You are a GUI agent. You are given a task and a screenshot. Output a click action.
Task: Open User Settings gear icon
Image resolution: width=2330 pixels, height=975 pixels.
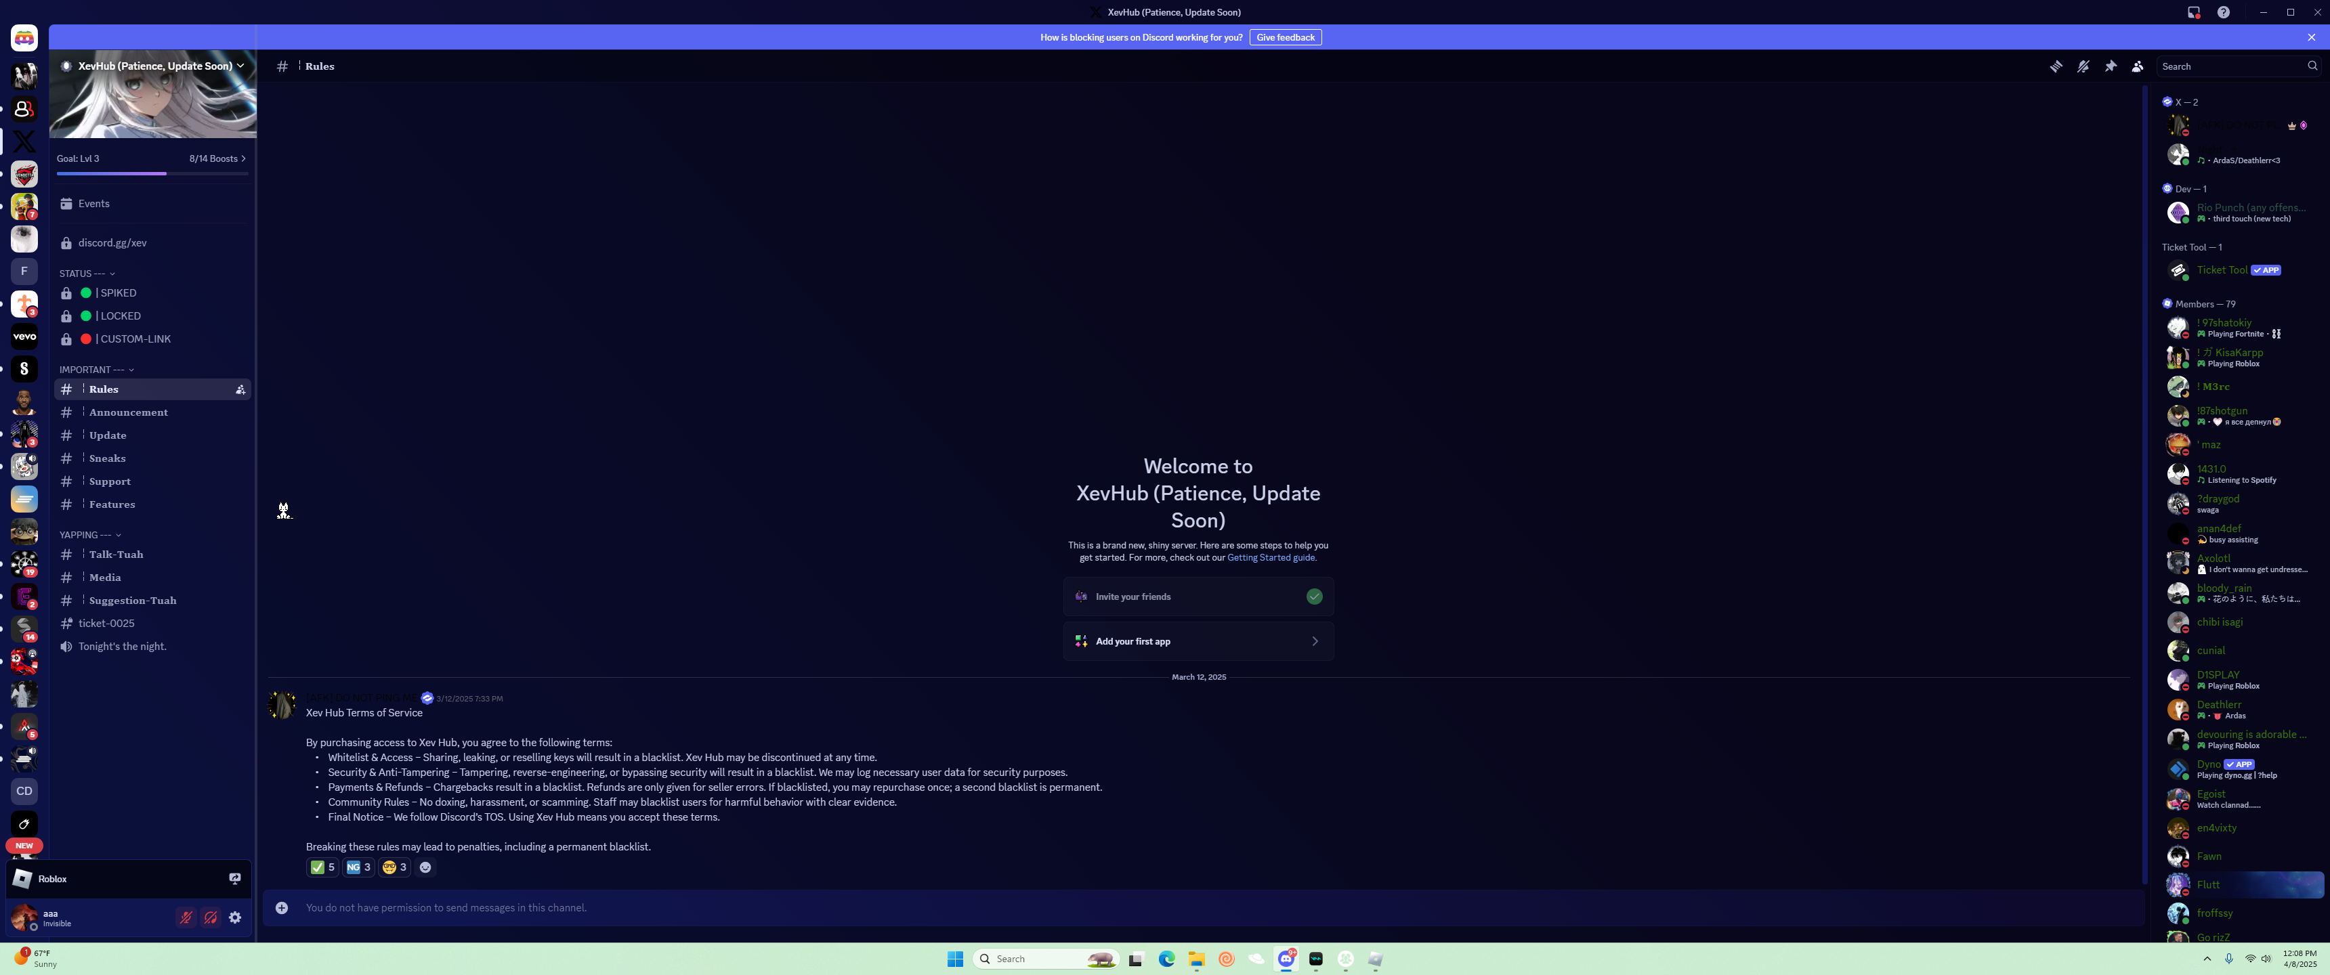tap(235, 917)
